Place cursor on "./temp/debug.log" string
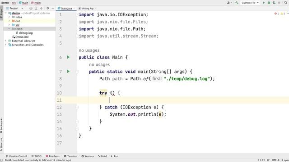The height and width of the screenshot is (162, 289). [187, 79]
